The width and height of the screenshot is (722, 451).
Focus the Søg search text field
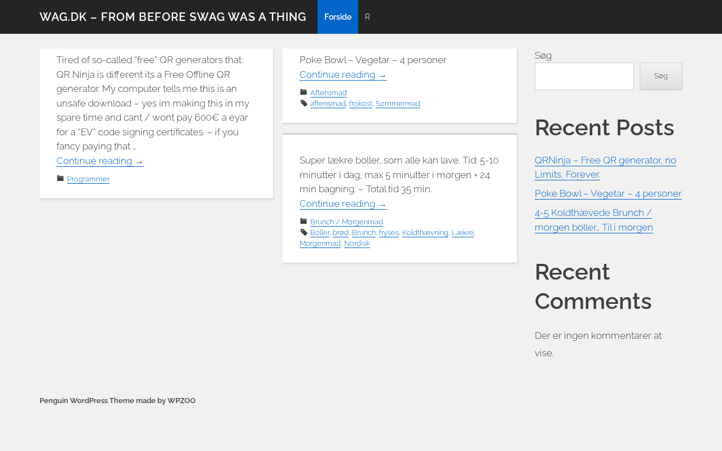(584, 76)
